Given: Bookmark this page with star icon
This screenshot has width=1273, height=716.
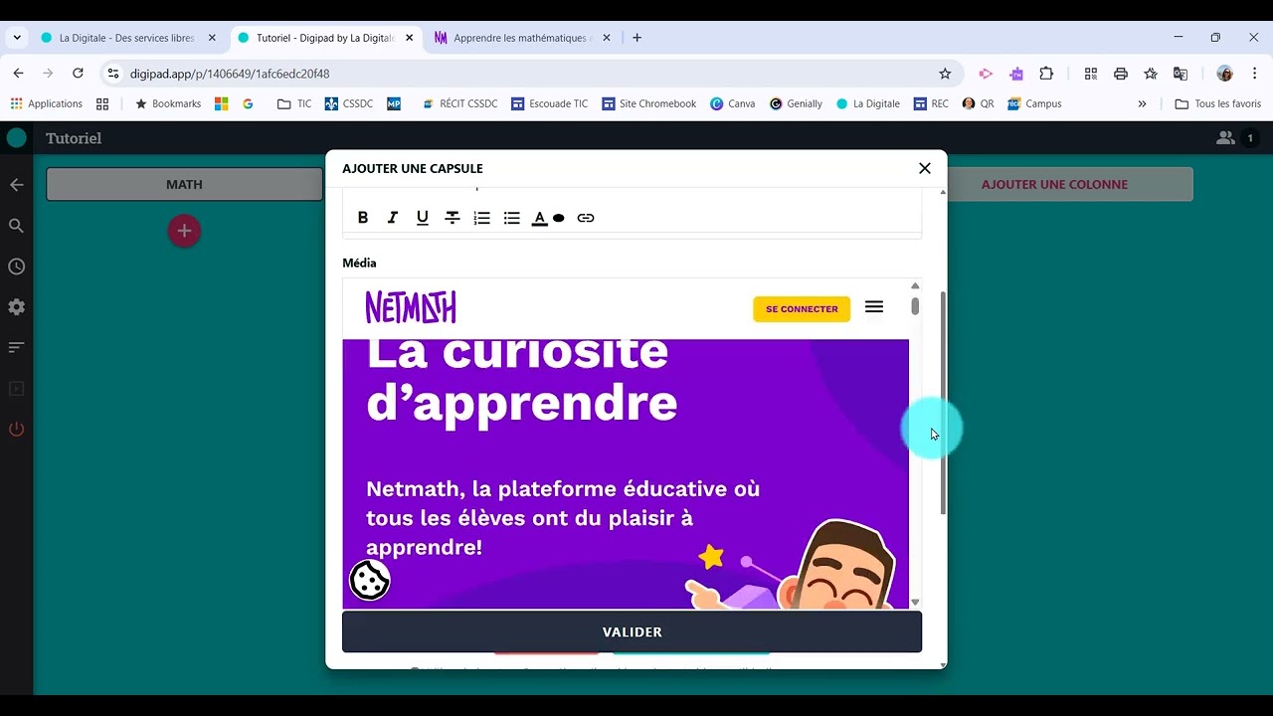Looking at the screenshot, I should coord(945,74).
